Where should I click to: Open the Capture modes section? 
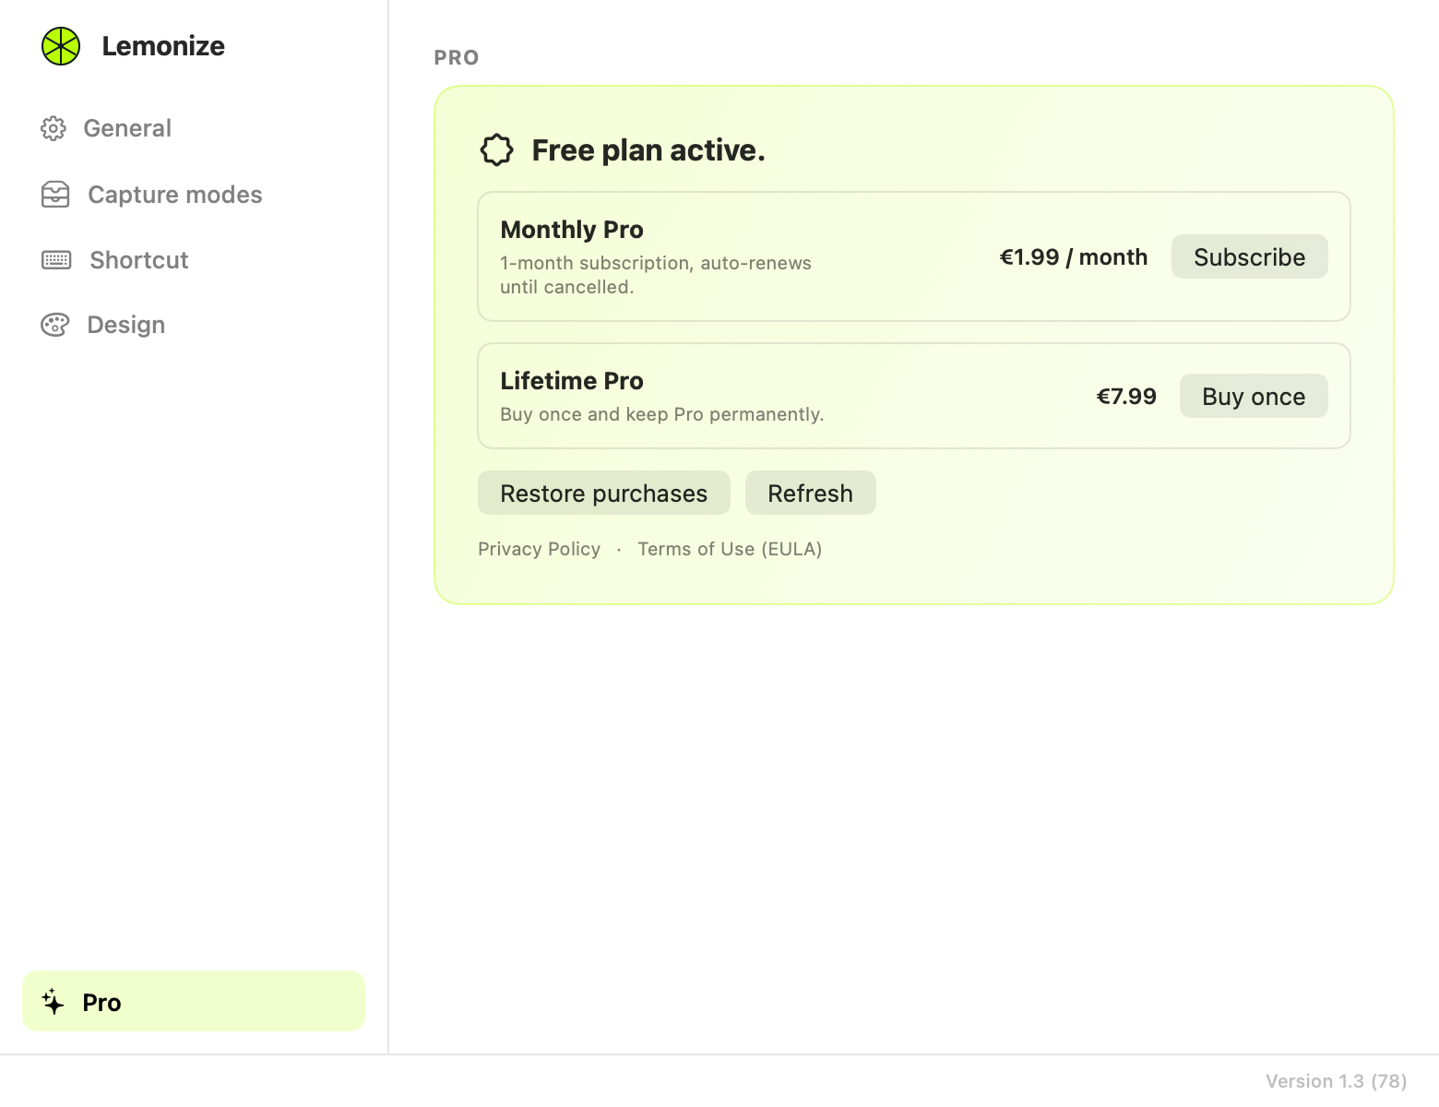point(194,195)
